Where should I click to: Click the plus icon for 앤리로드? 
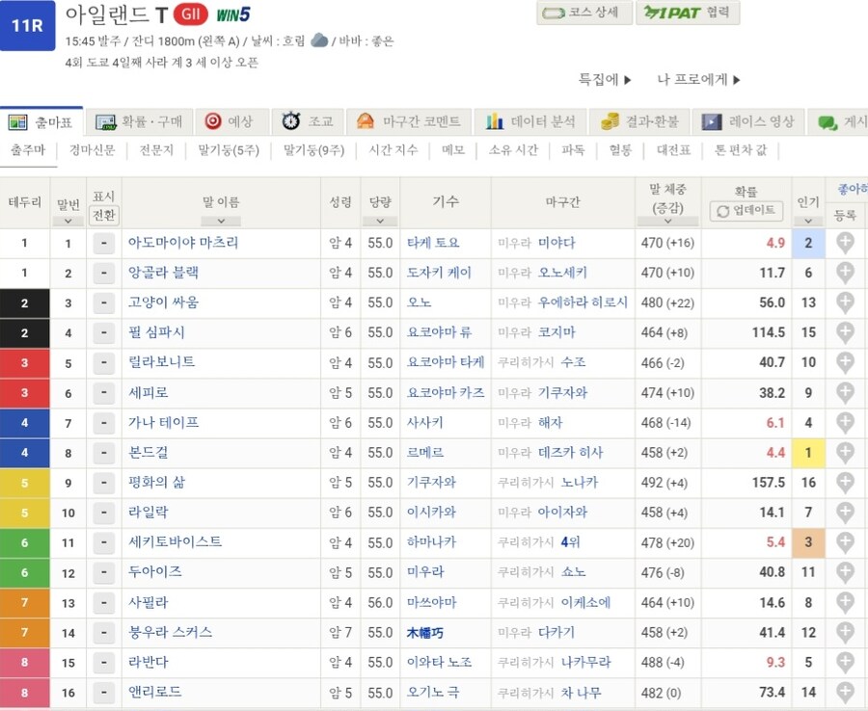(845, 692)
